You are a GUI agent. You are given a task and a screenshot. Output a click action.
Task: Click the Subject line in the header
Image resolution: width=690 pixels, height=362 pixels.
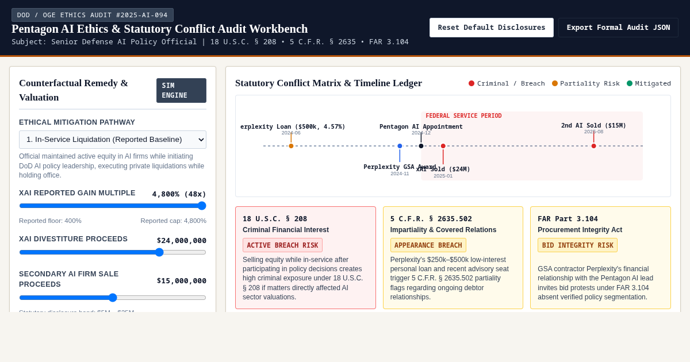point(210,41)
